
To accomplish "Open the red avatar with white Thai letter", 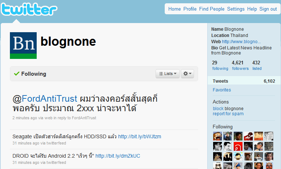I will pos(238,146).
